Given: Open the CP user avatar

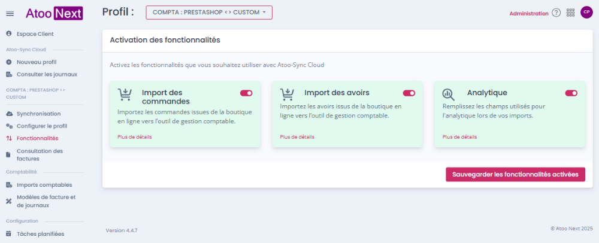Looking at the screenshot, I should tap(586, 12).
